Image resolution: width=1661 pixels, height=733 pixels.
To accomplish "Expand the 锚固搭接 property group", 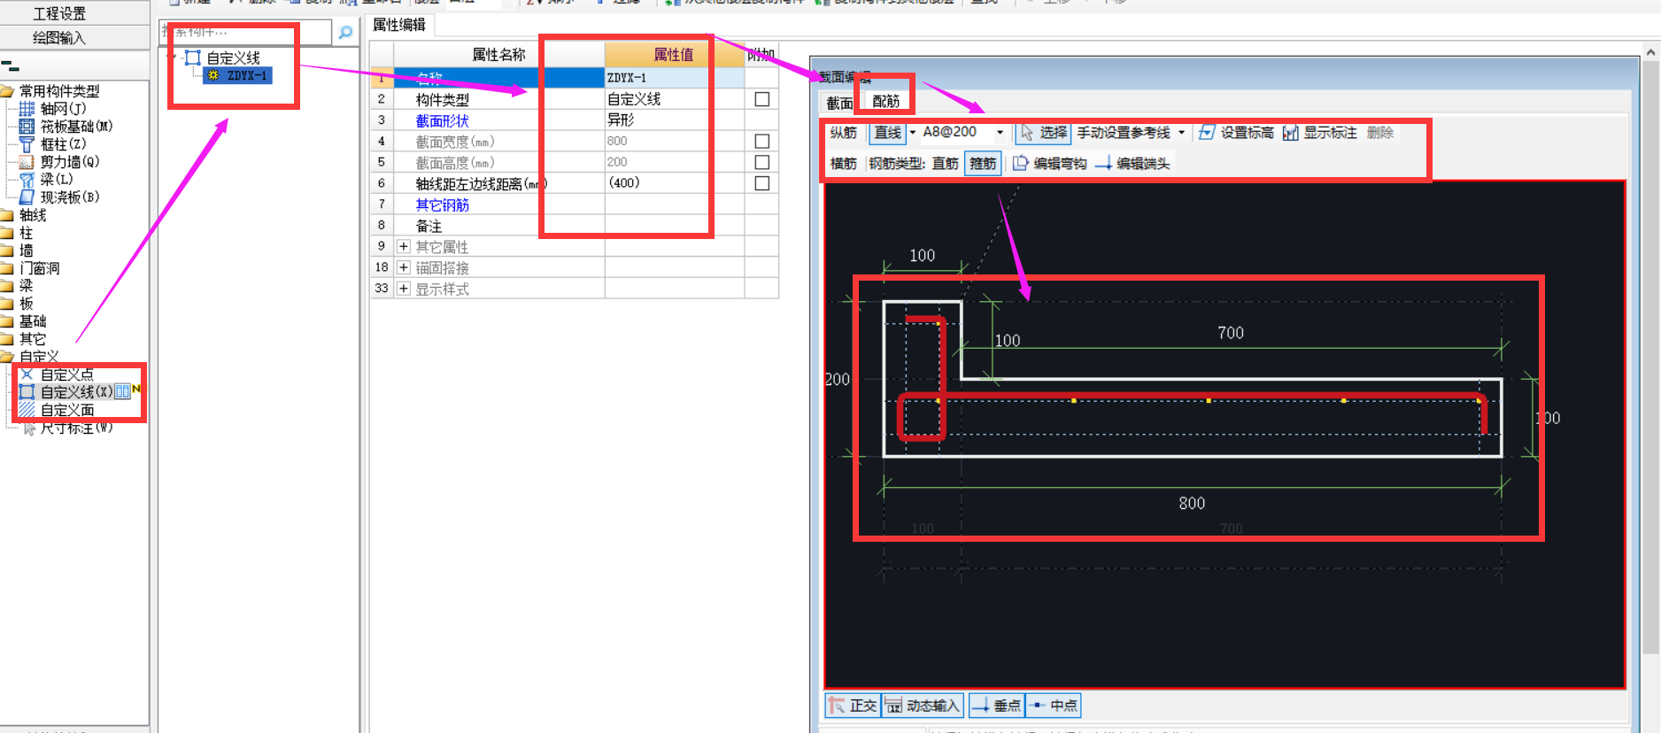I will coord(404,267).
